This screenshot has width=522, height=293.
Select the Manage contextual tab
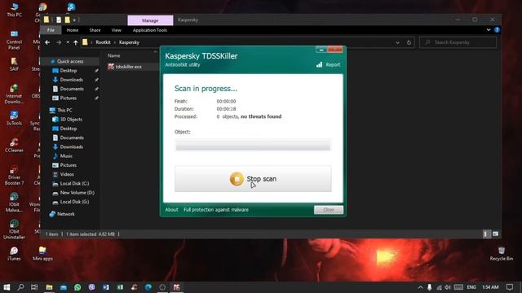(150, 20)
